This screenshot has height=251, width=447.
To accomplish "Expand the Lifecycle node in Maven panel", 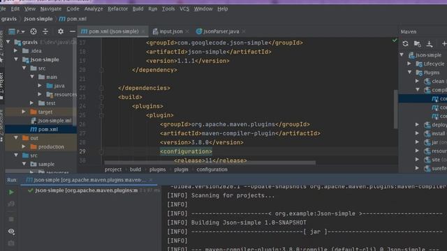I will (410, 63).
